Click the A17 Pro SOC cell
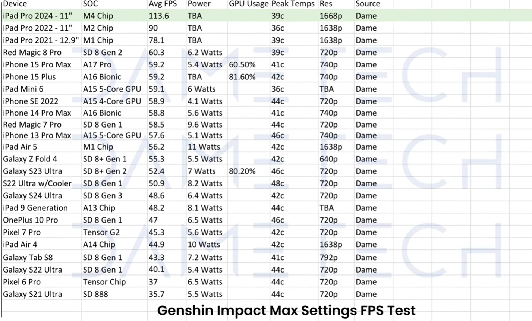The height and width of the screenshot is (321, 532). click(97, 65)
